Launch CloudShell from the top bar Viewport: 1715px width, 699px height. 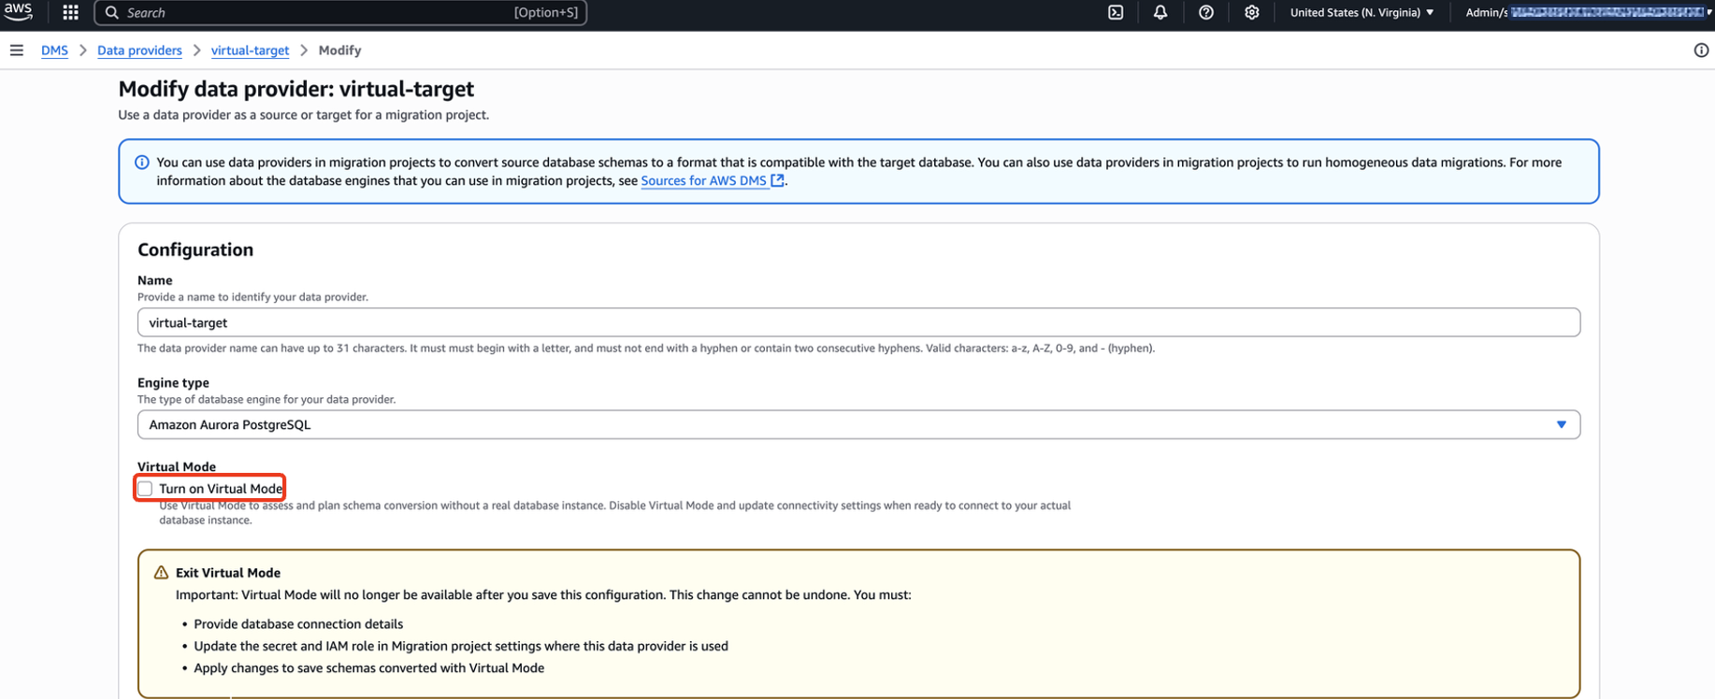coord(1116,12)
